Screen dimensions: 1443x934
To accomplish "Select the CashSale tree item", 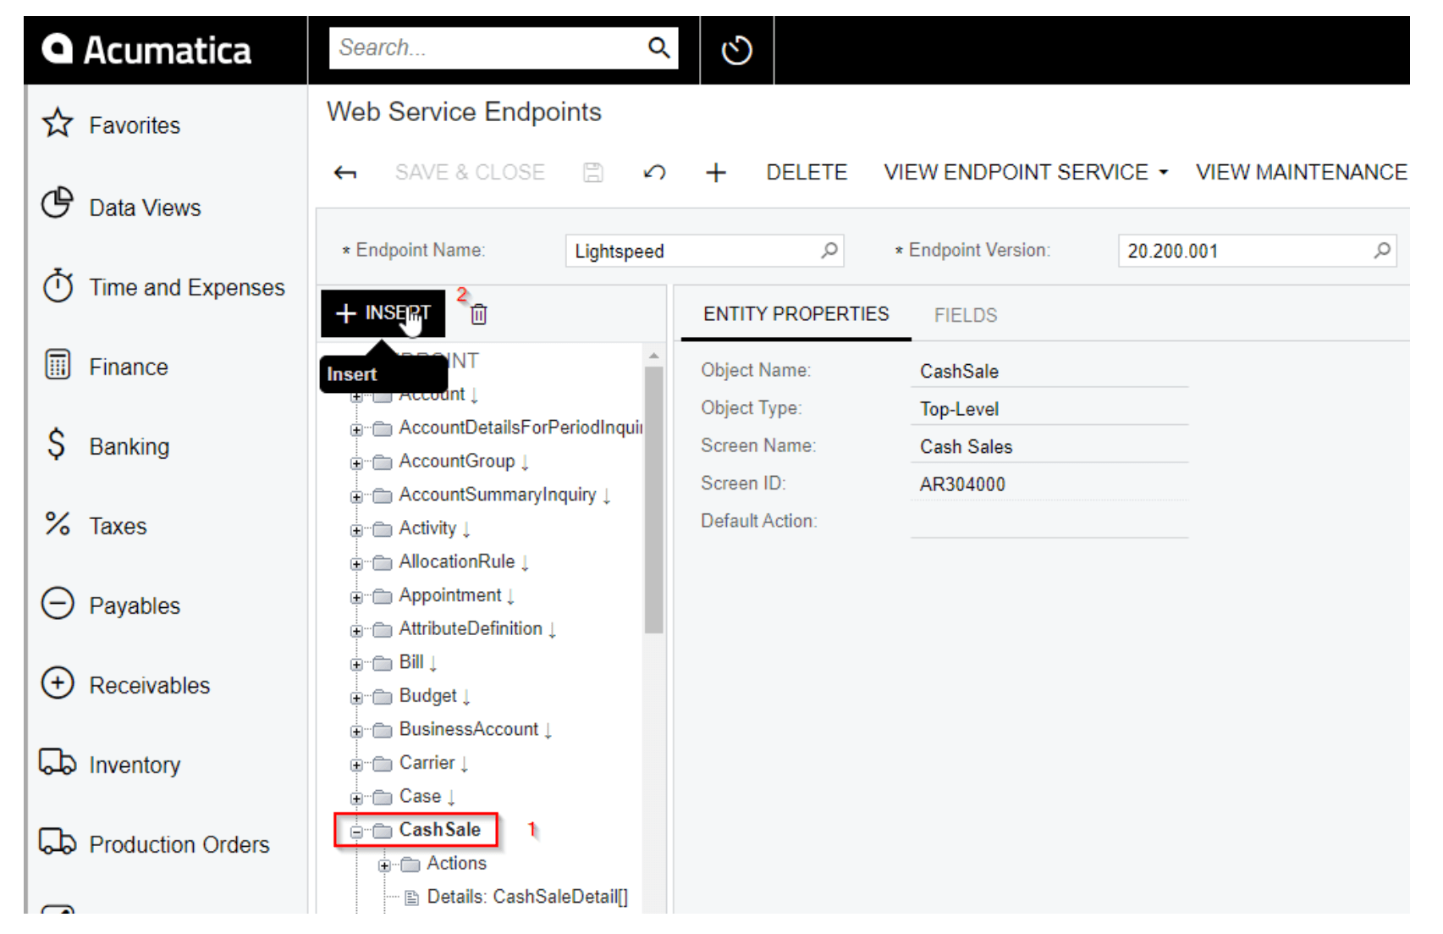I will (440, 830).
